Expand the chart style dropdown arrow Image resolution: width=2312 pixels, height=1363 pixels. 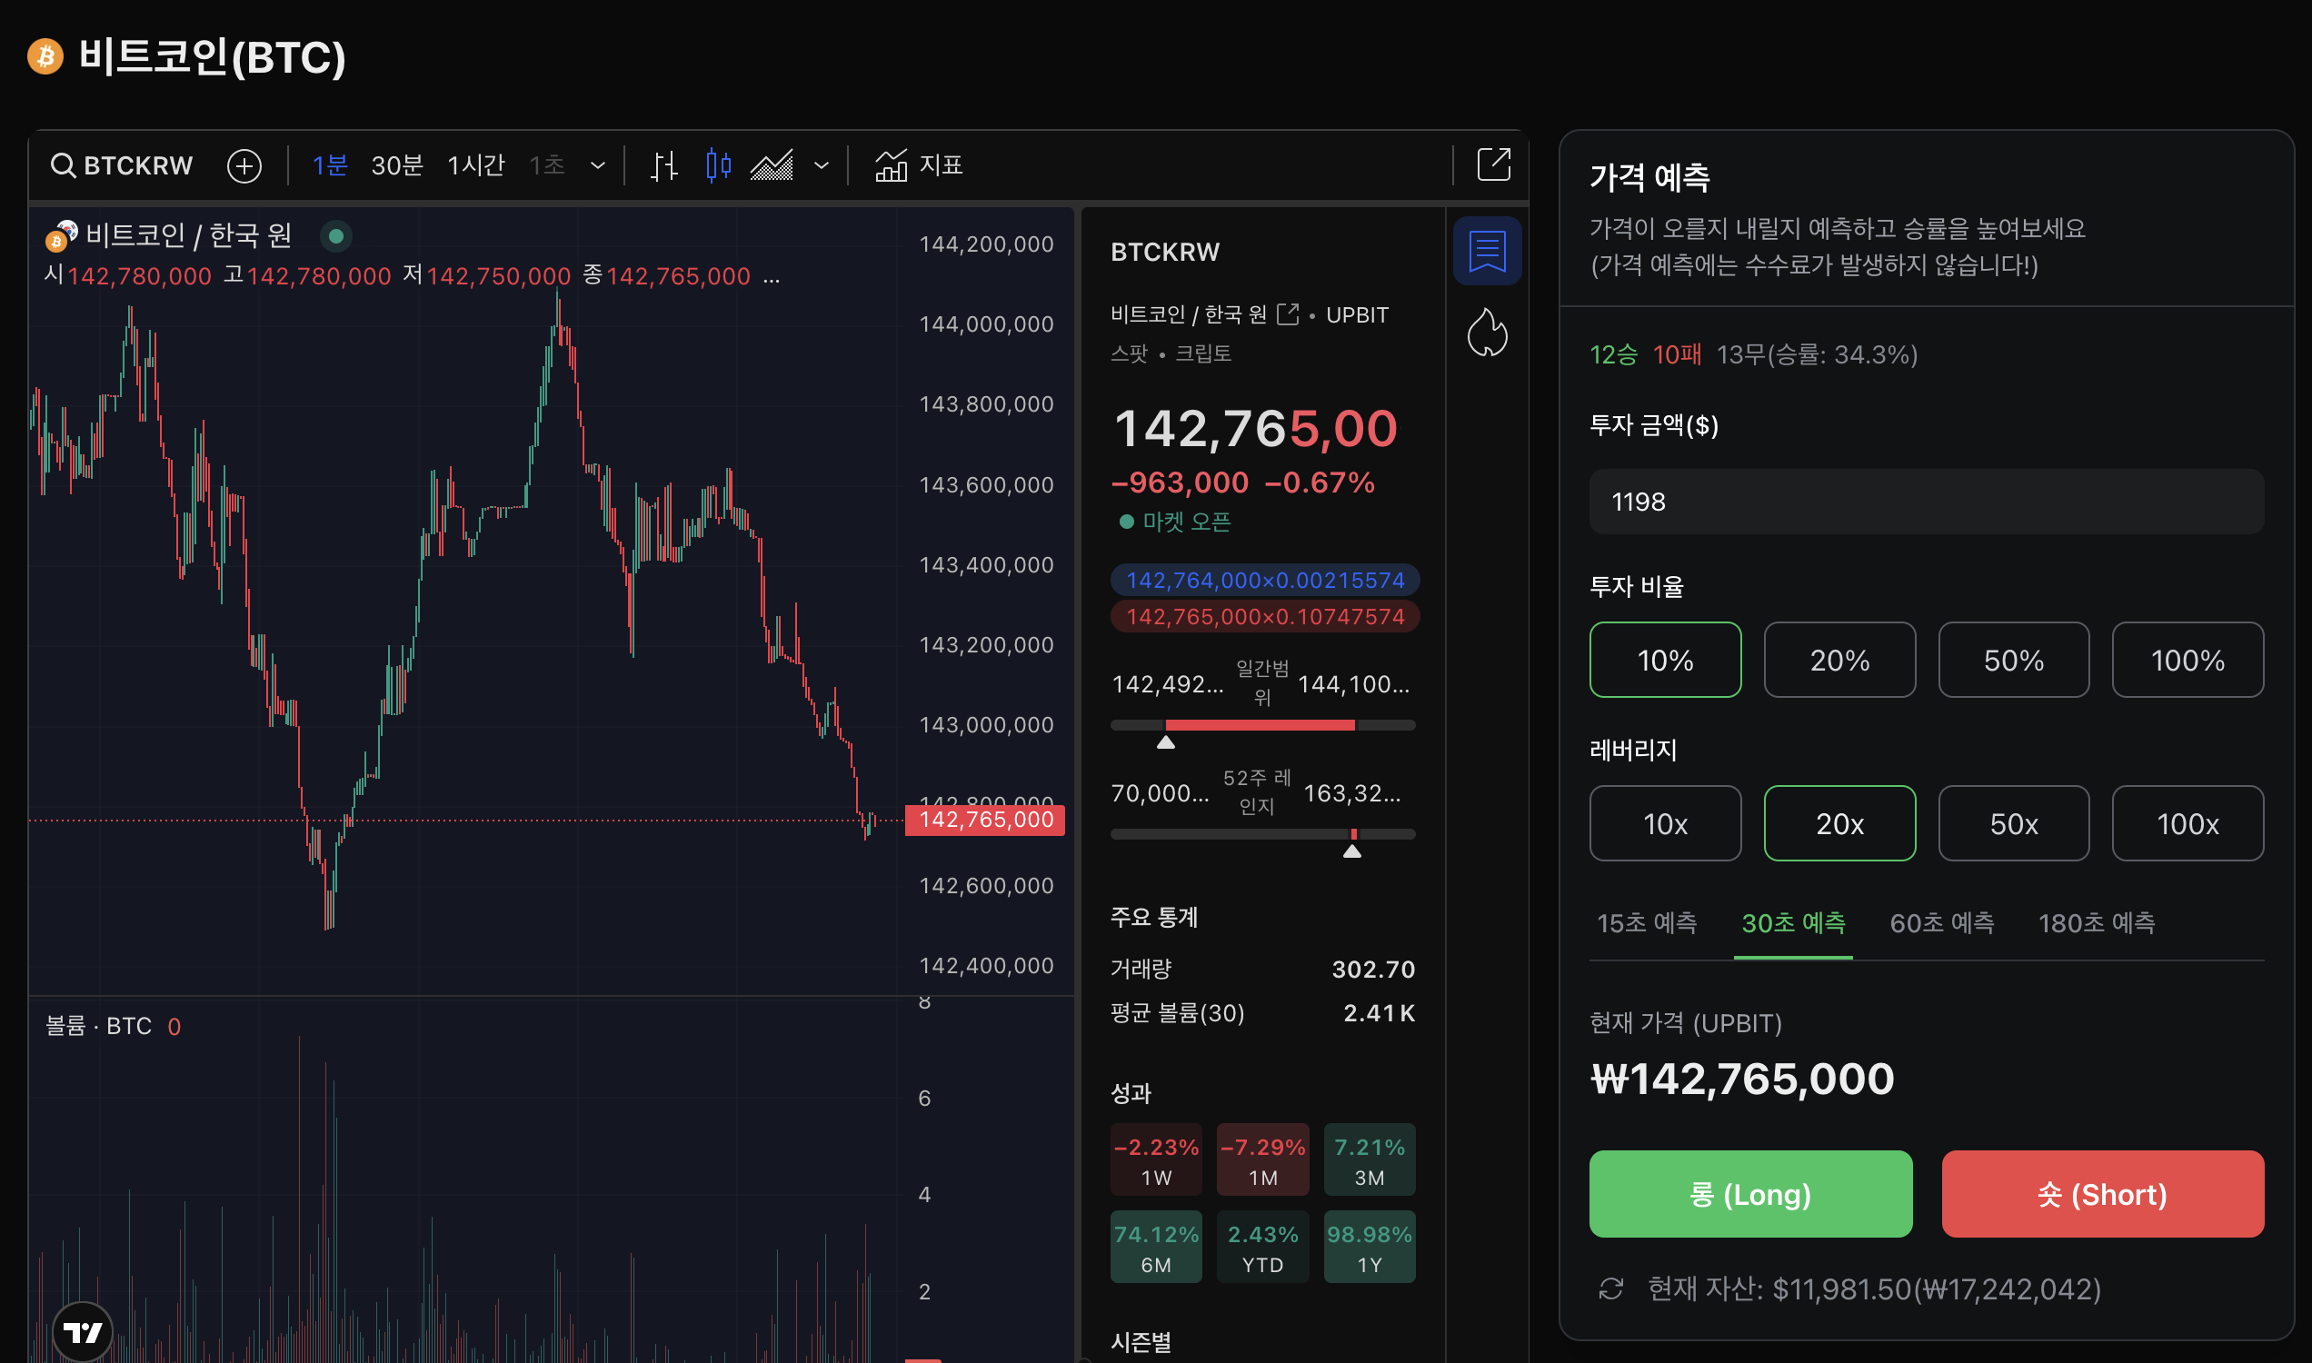coord(822,166)
